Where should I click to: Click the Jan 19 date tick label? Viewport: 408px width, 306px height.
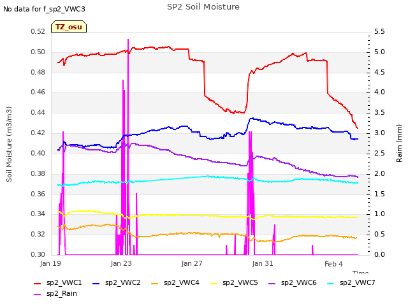(x=50, y=263)
